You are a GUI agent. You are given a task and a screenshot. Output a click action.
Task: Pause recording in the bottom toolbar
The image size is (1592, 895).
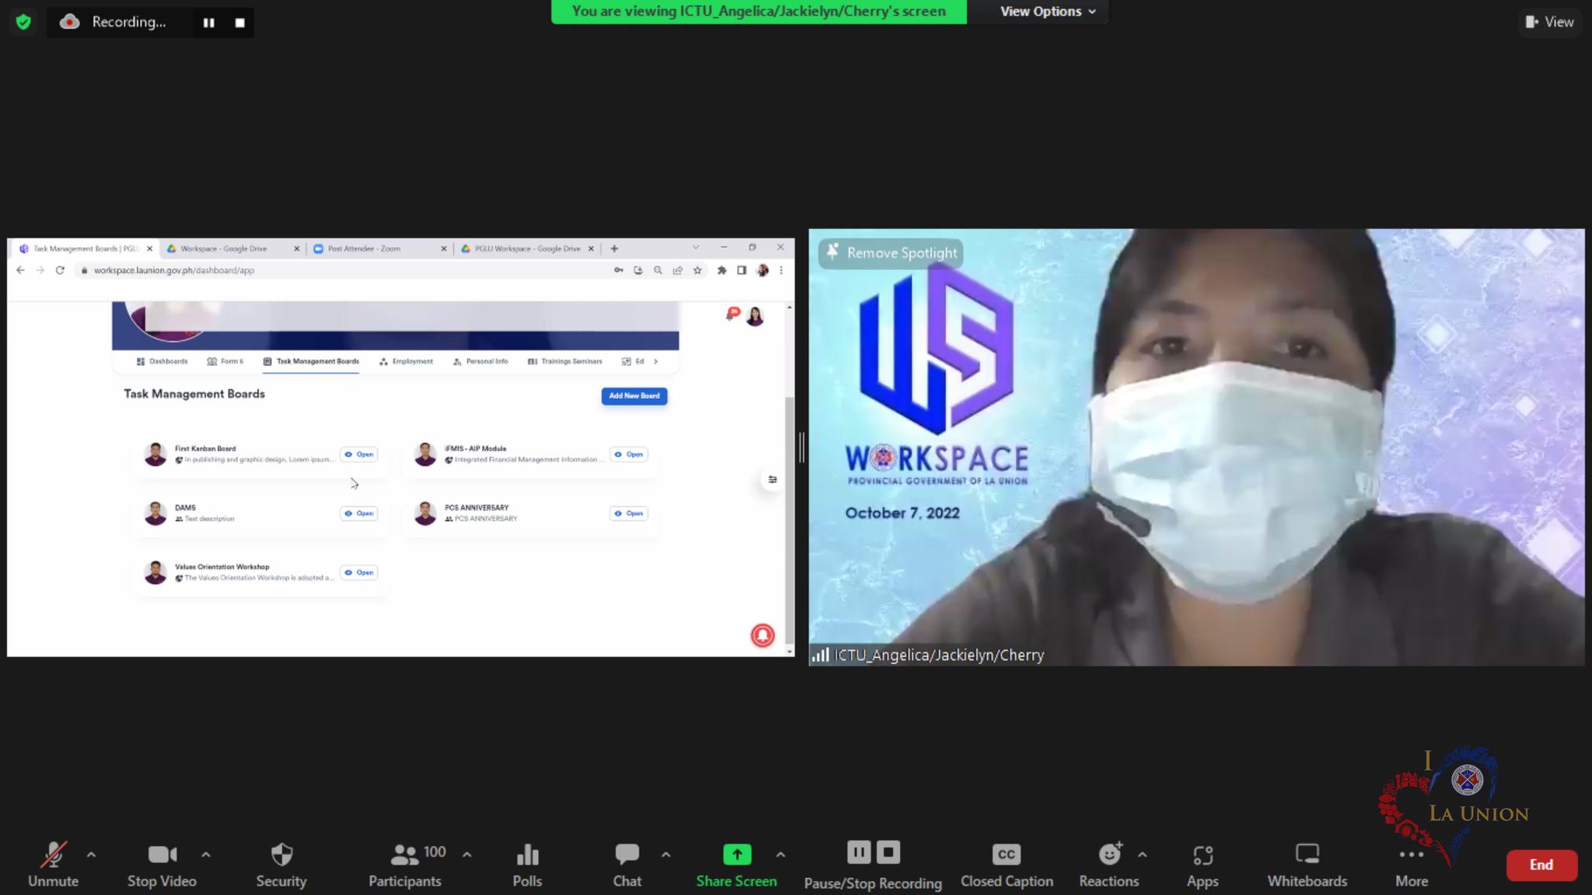coord(859,852)
